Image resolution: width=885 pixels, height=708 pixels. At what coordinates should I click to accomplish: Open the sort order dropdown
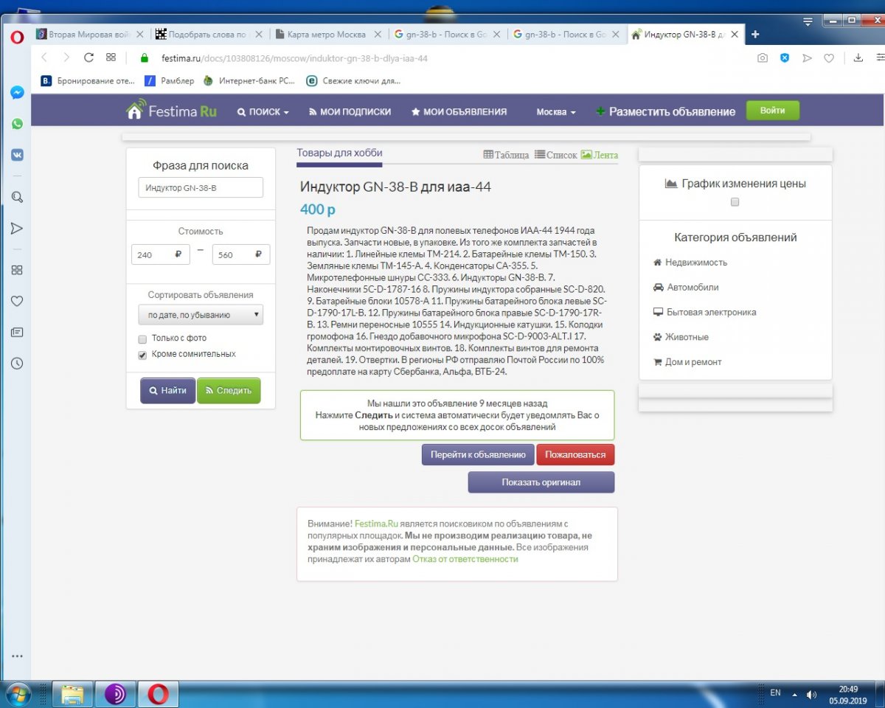click(201, 315)
